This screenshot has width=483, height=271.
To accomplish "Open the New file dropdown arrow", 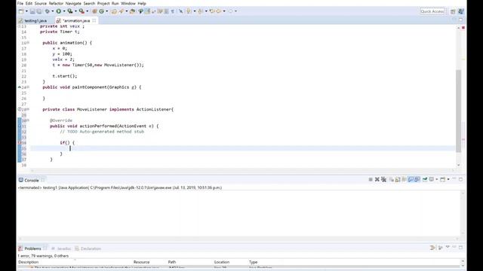I will 26,11.
